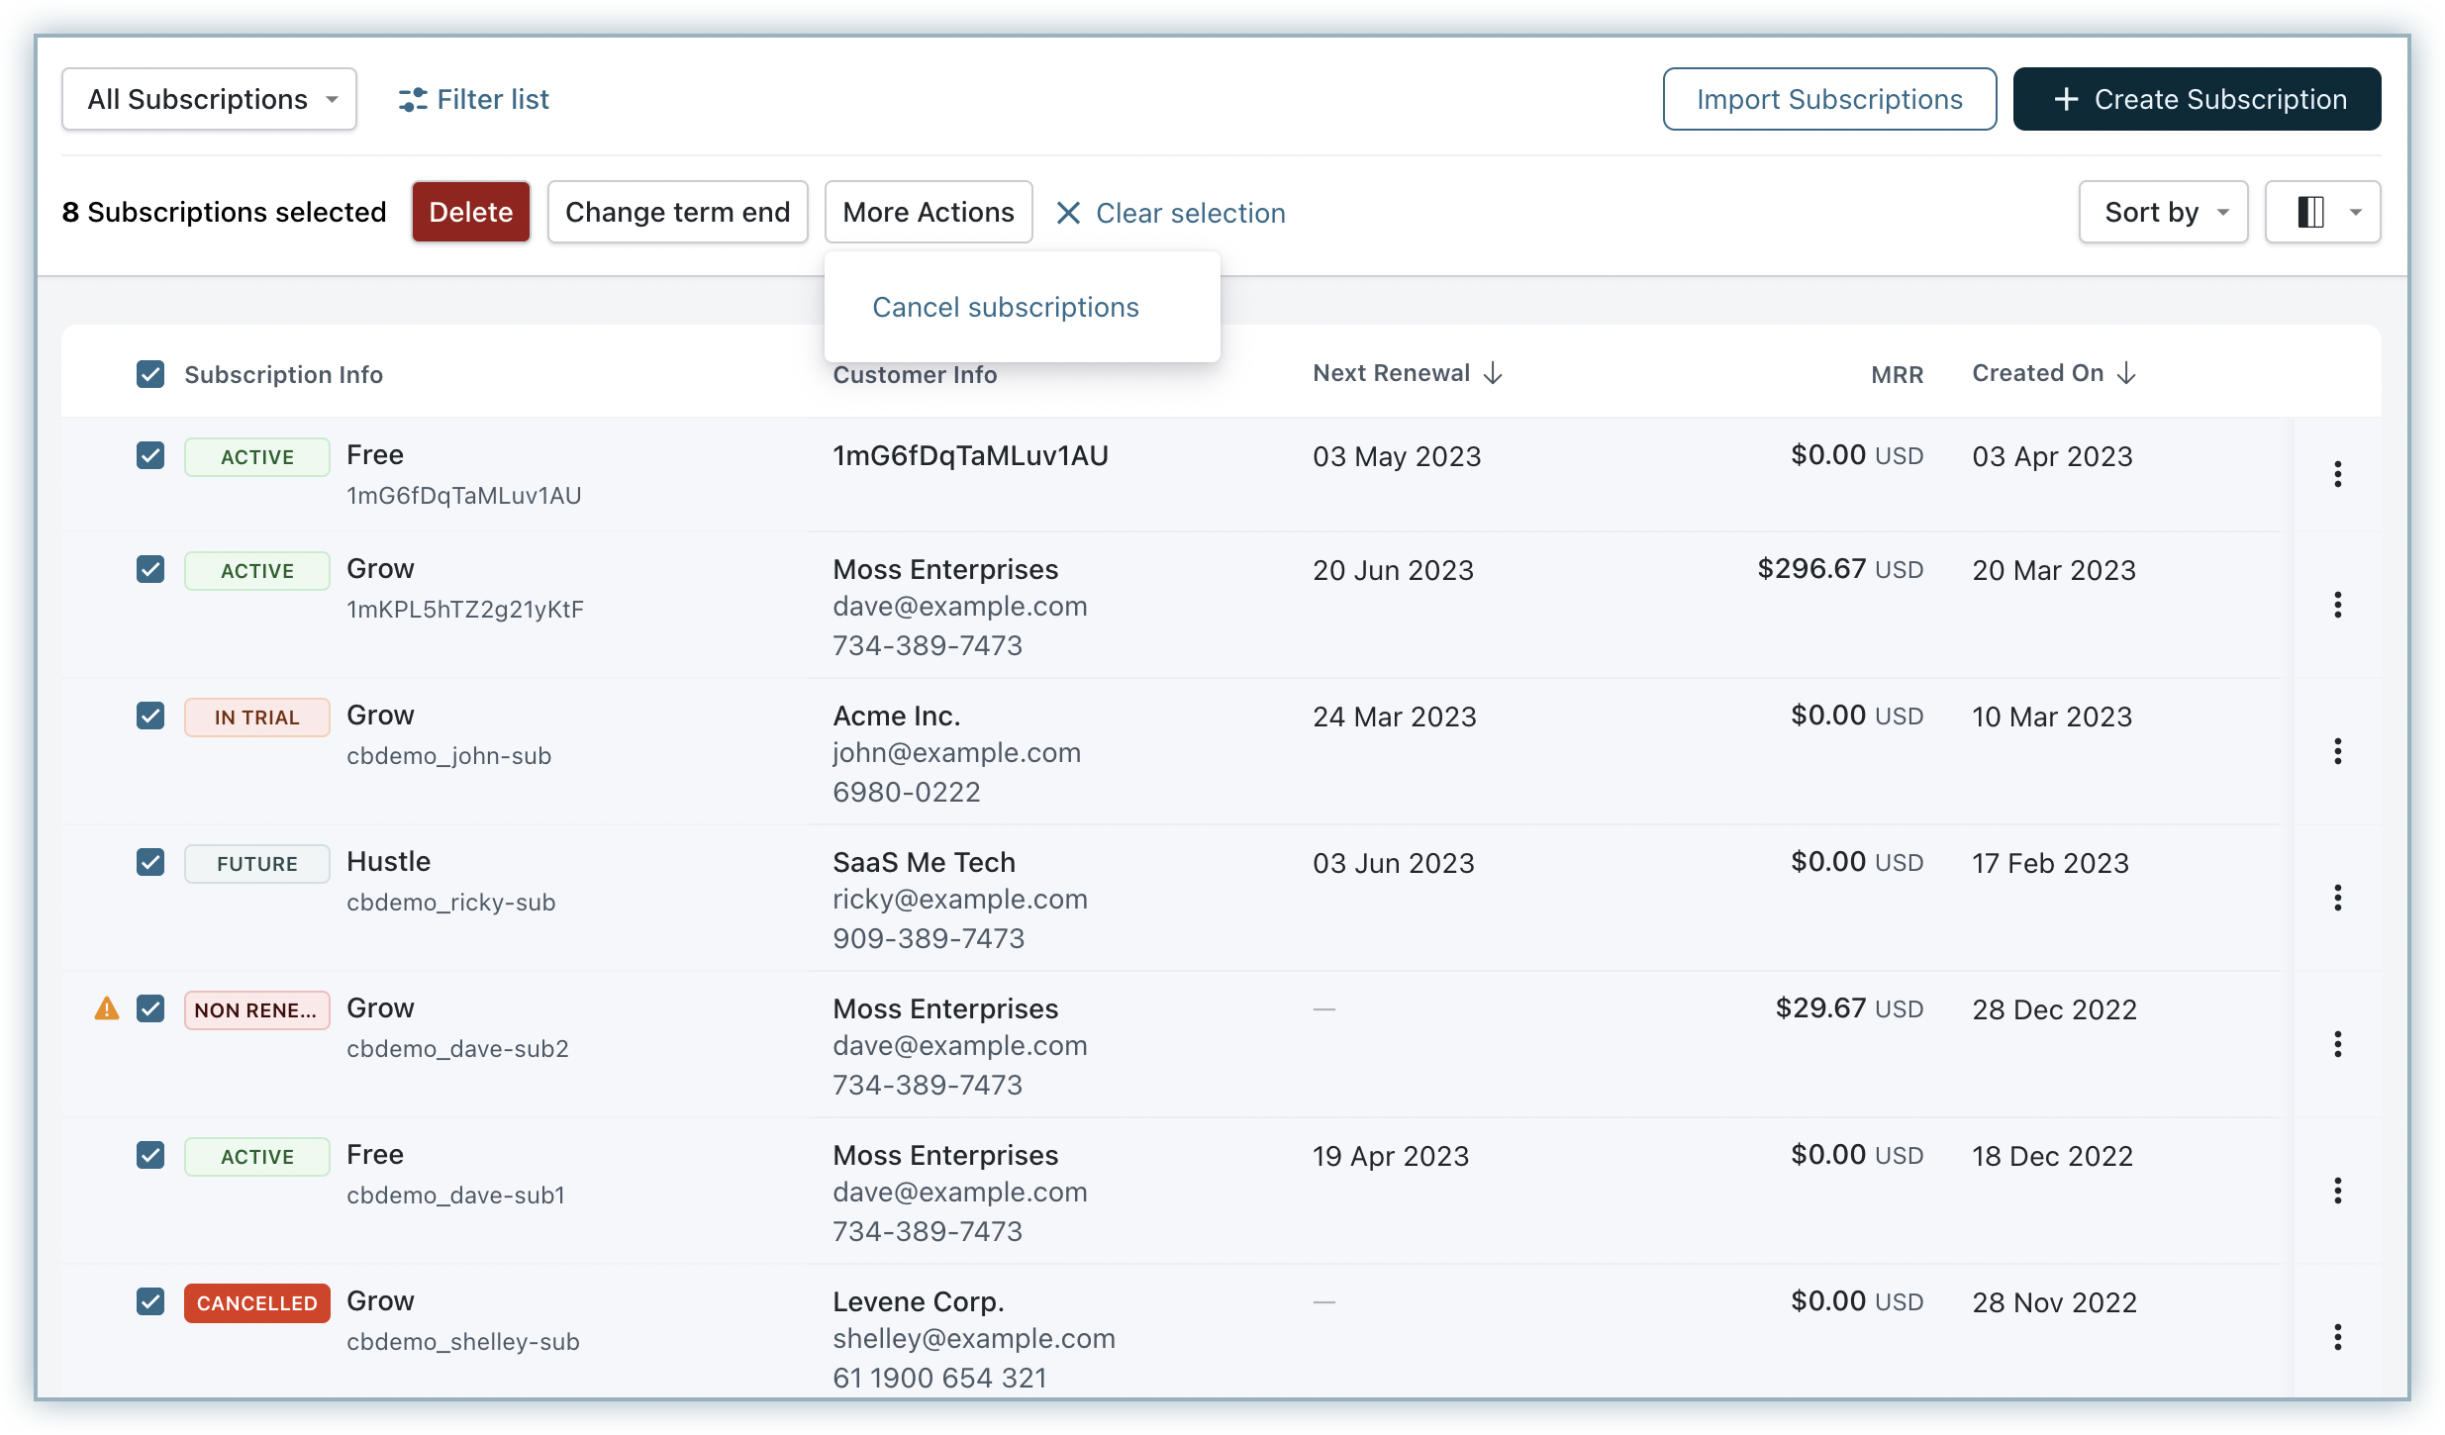
Task: Click email shelley@example.com
Action: 974,1338
